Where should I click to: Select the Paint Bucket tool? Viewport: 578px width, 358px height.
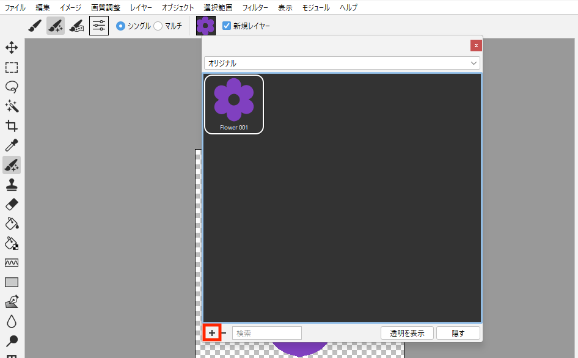12,224
